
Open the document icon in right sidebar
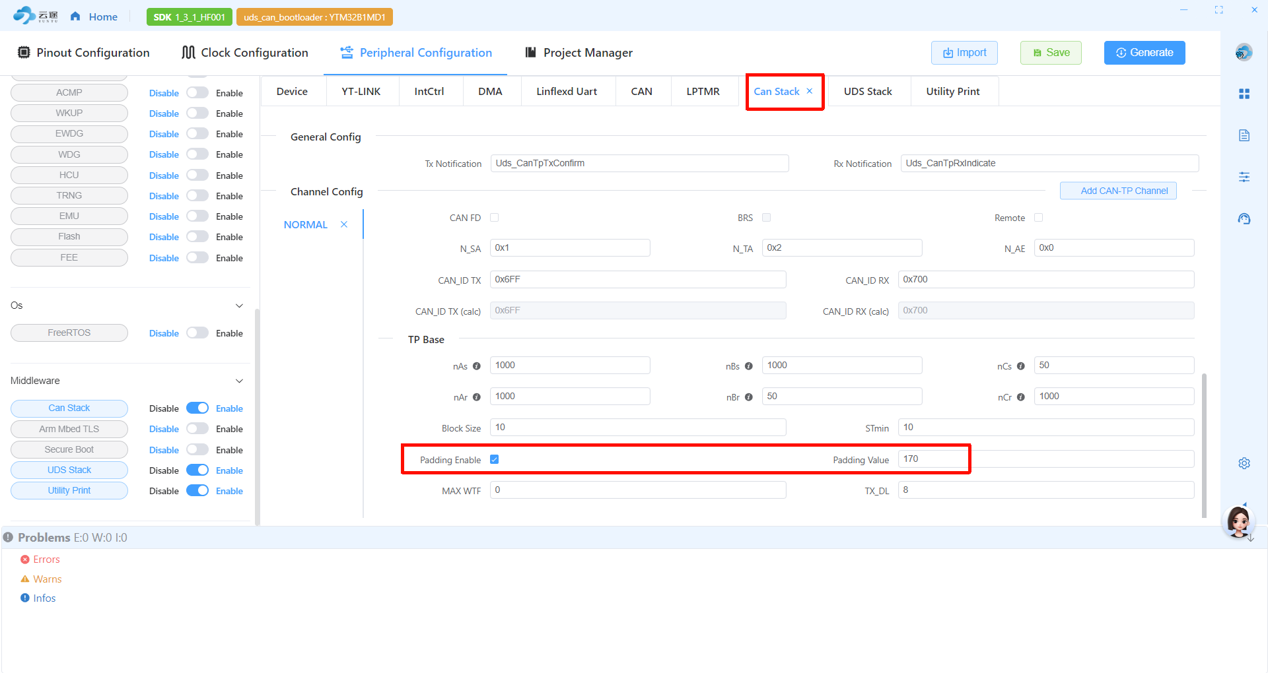1244,136
